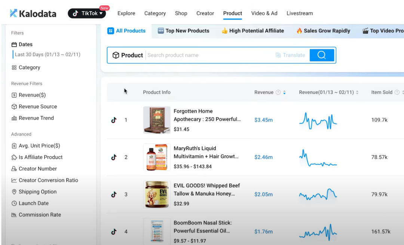The width and height of the screenshot is (404, 245).
Task: Expand the Revenue($) filter
Action: pos(32,95)
